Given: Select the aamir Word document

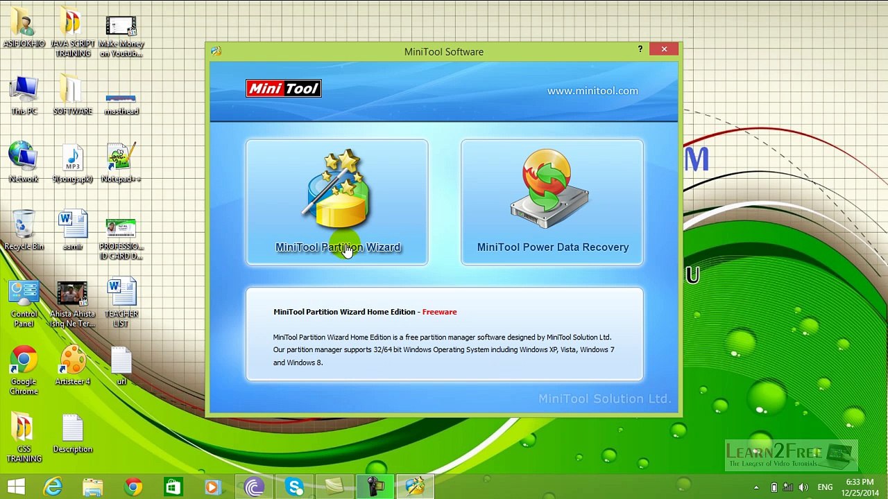Looking at the screenshot, I should [72, 231].
